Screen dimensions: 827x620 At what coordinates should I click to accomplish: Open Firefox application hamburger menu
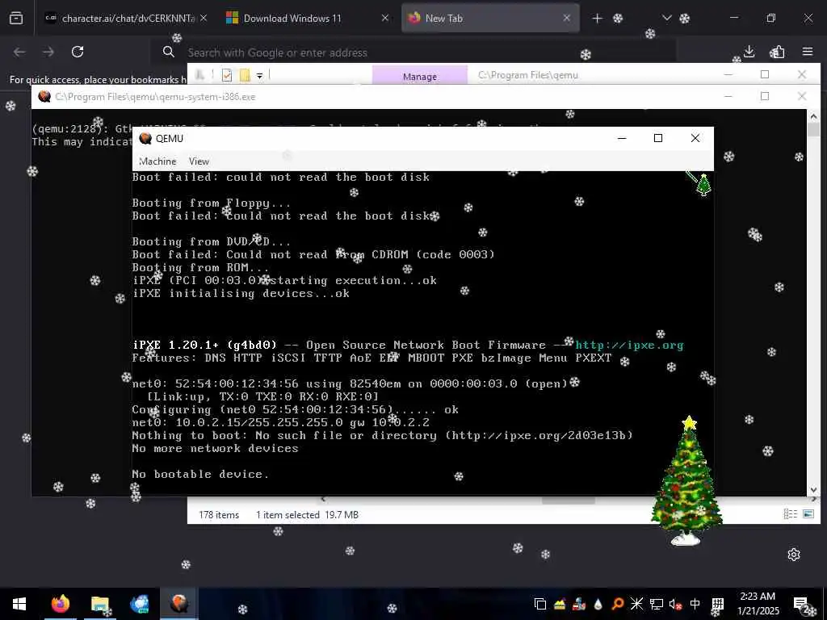click(x=808, y=52)
